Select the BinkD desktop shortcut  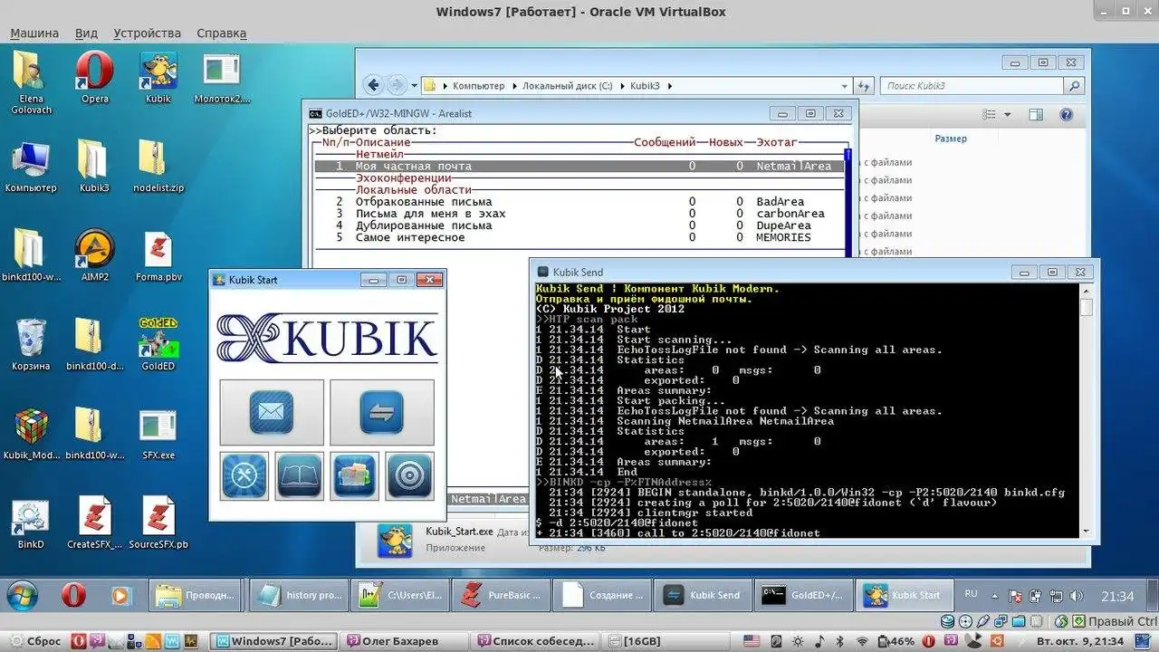31,523
